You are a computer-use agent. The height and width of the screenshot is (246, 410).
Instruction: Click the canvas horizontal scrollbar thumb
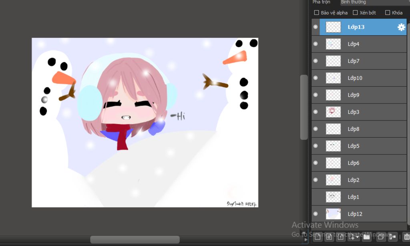pyautogui.click(x=135, y=240)
